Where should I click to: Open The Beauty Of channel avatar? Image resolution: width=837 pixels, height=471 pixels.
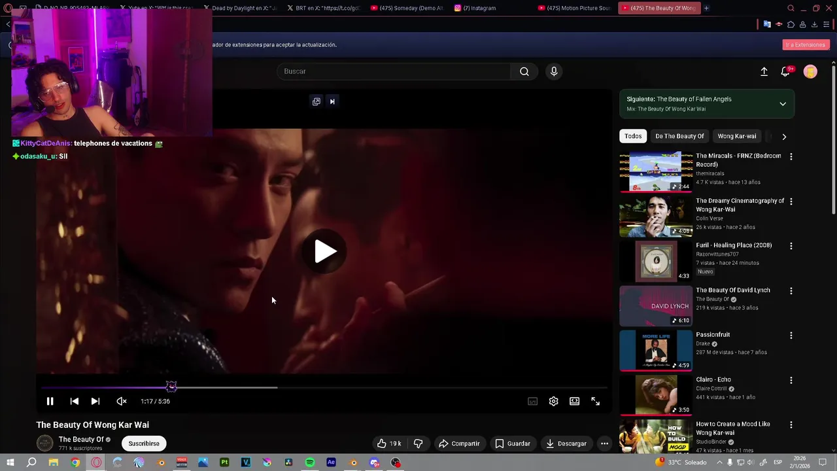pyautogui.click(x=44, y=443)
